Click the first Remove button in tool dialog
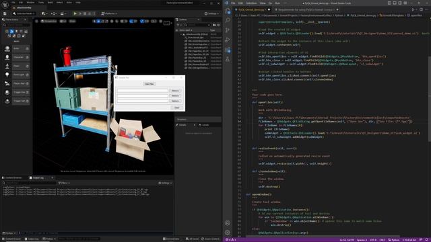Screen dimensions: 431x242 click(175, 91)
